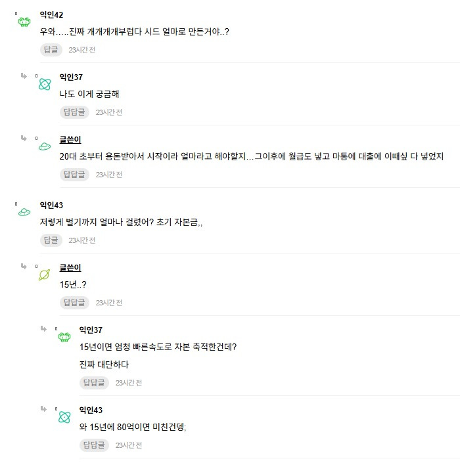This screenshot has height=463, width=460.
Task: Click 익인42's green invader avatar icon
Action: (x=24, y=22)
